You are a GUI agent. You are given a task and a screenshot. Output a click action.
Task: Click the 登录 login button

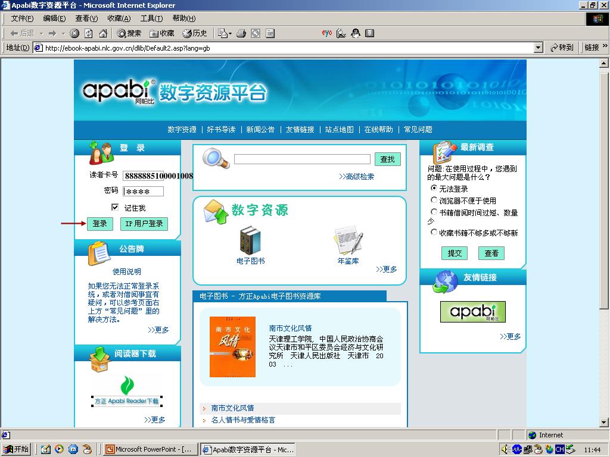tap(100, 224)
